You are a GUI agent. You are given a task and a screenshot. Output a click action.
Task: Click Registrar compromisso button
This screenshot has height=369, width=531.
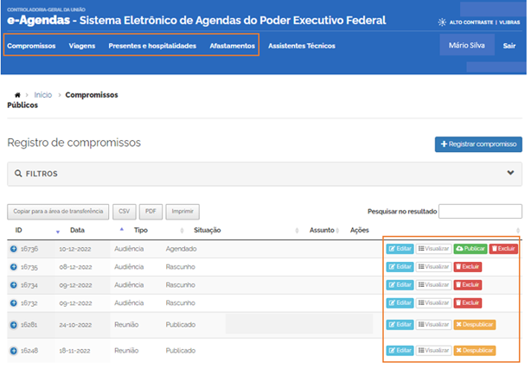478,144
